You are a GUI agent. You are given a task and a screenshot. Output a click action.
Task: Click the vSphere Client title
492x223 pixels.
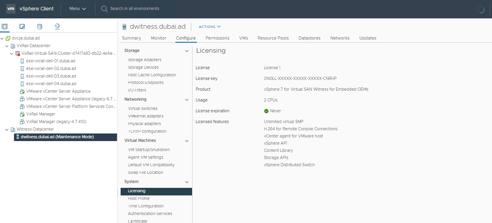point(36,9)
